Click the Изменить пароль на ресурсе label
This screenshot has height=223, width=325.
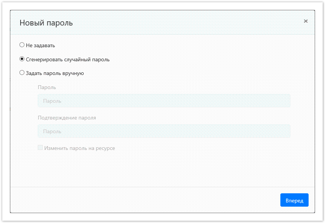tap(79, 148)
